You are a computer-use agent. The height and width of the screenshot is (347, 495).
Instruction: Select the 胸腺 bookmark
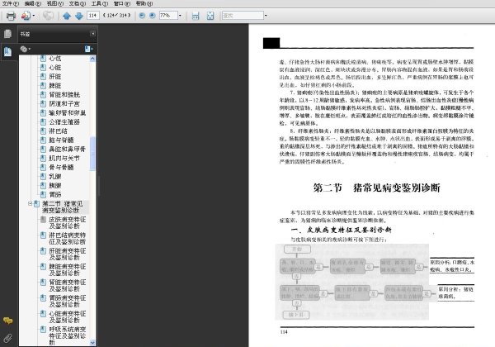55,186
